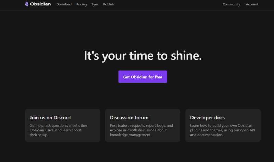Open the Sync menu item
The width and height of the screenshot is (274, 162).
click(x=95, y=4)
